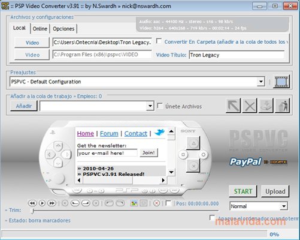This screenshot has width=300, height=240.
Task: Enable the Convertir En Carpeta checkbox
Action: [x=159, y=41]
